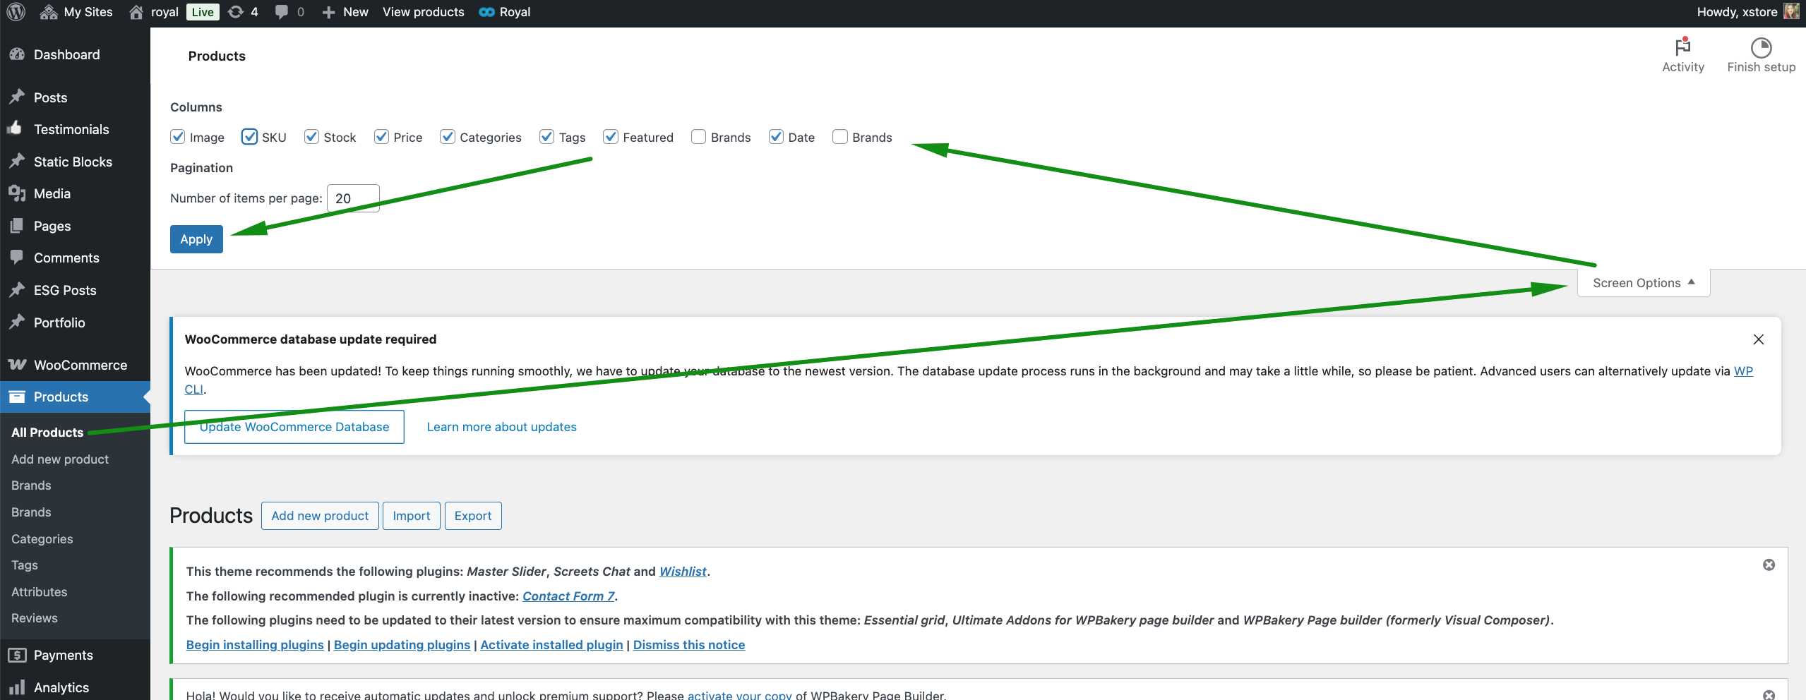
Task: Click the Import button
Action: click(412, 516)
